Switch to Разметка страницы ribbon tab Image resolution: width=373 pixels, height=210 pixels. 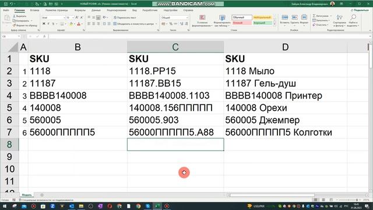(x=57, y=10)
